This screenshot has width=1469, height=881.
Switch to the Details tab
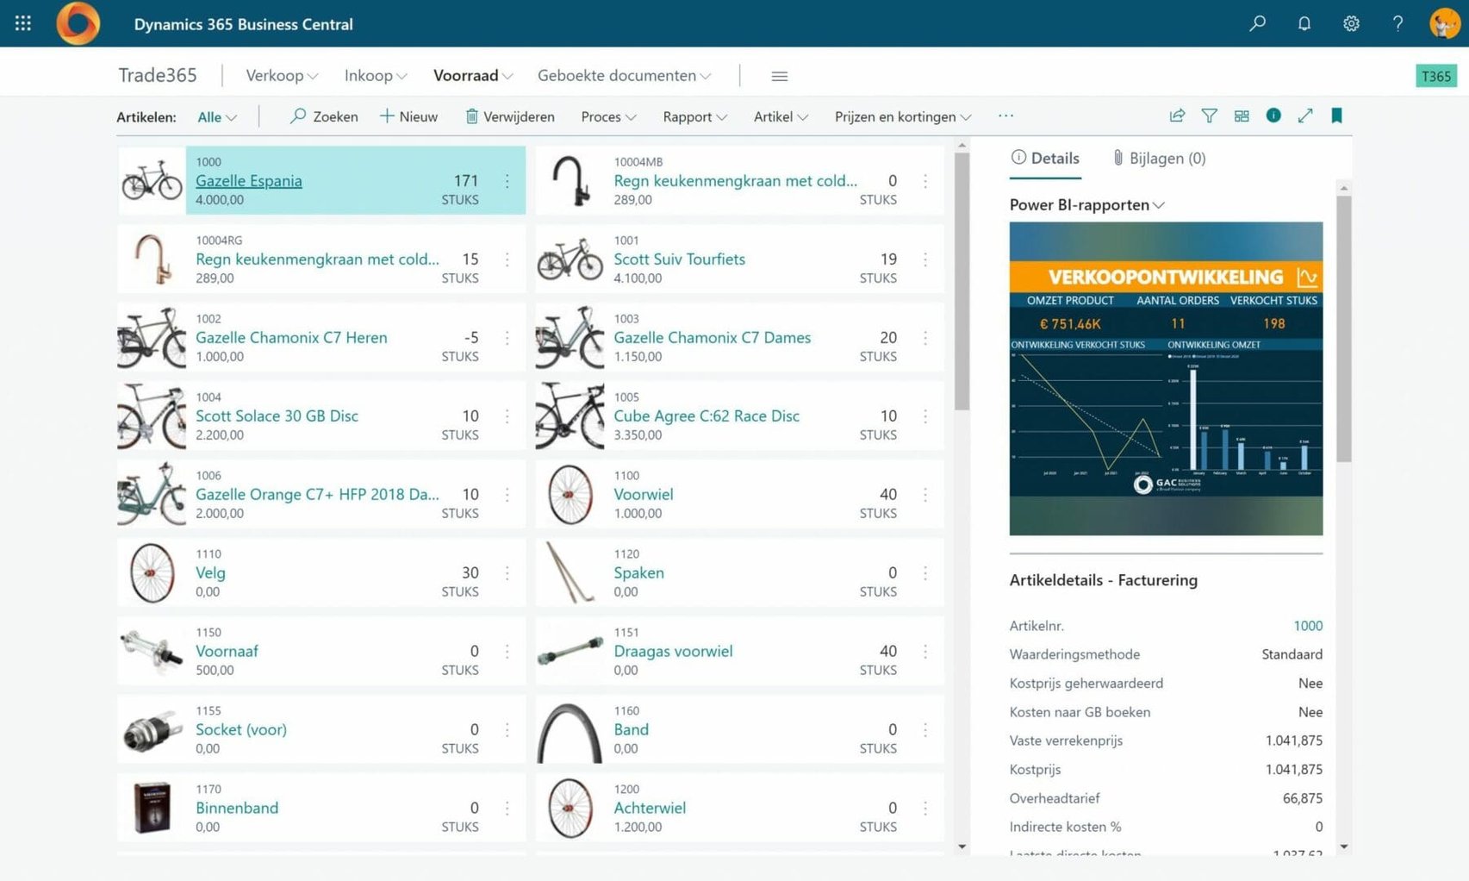[x=1045, y=159]
